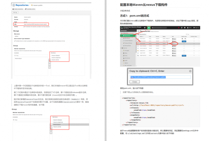209x141 pixels.
Task: Copy URL of the nuget-hosted row
Action: pyautogui.click(x=174, y=53)
